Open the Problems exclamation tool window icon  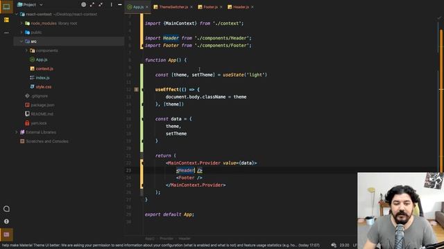coord(6,221)
